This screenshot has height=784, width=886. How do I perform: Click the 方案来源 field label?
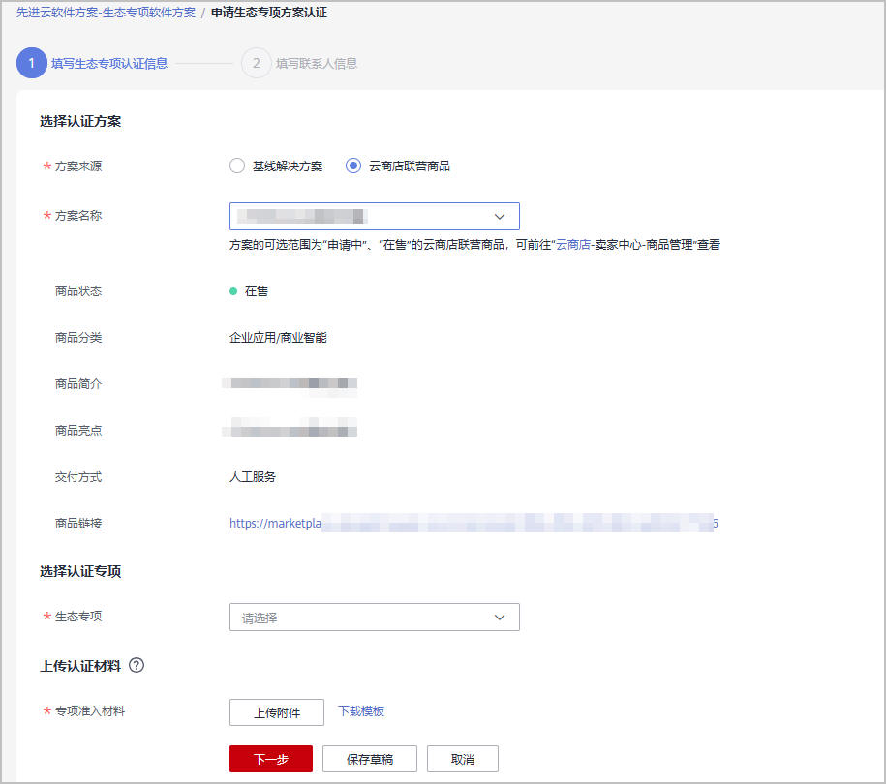[78, 166]
